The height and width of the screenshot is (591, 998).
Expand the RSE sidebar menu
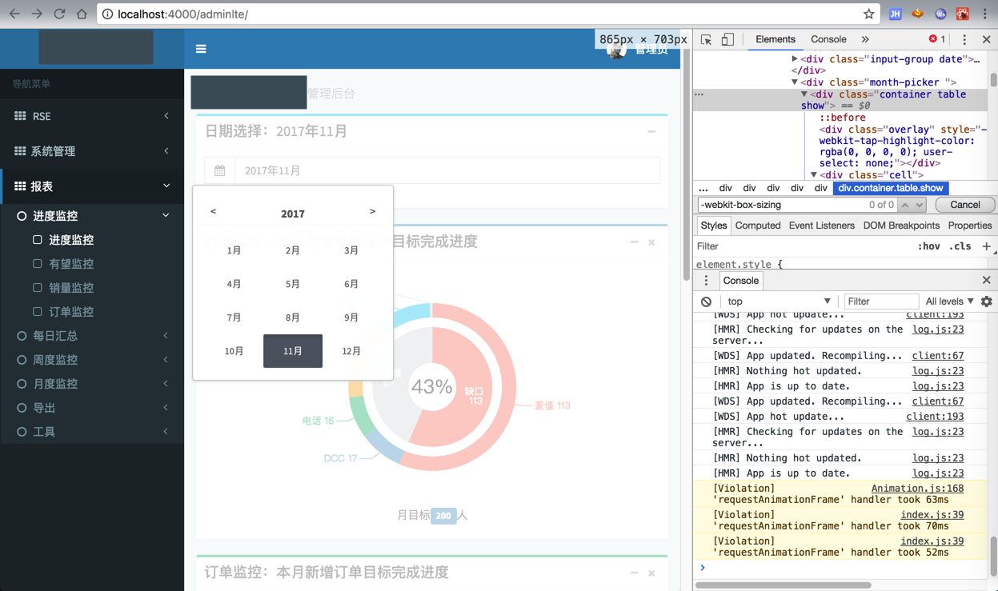166,116
